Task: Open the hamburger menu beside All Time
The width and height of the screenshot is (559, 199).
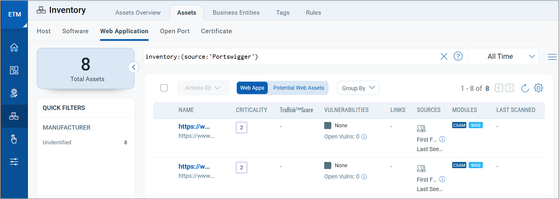Action: coord(552,57)
